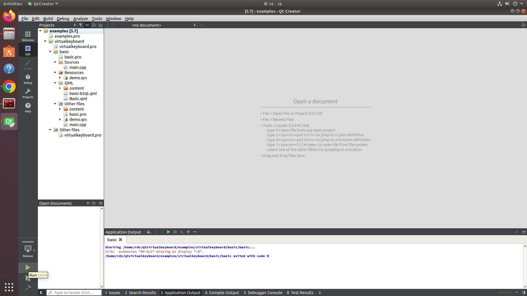Split the editor area
Image resolution: width=527 pixels, height=296 pixels.
523,25
